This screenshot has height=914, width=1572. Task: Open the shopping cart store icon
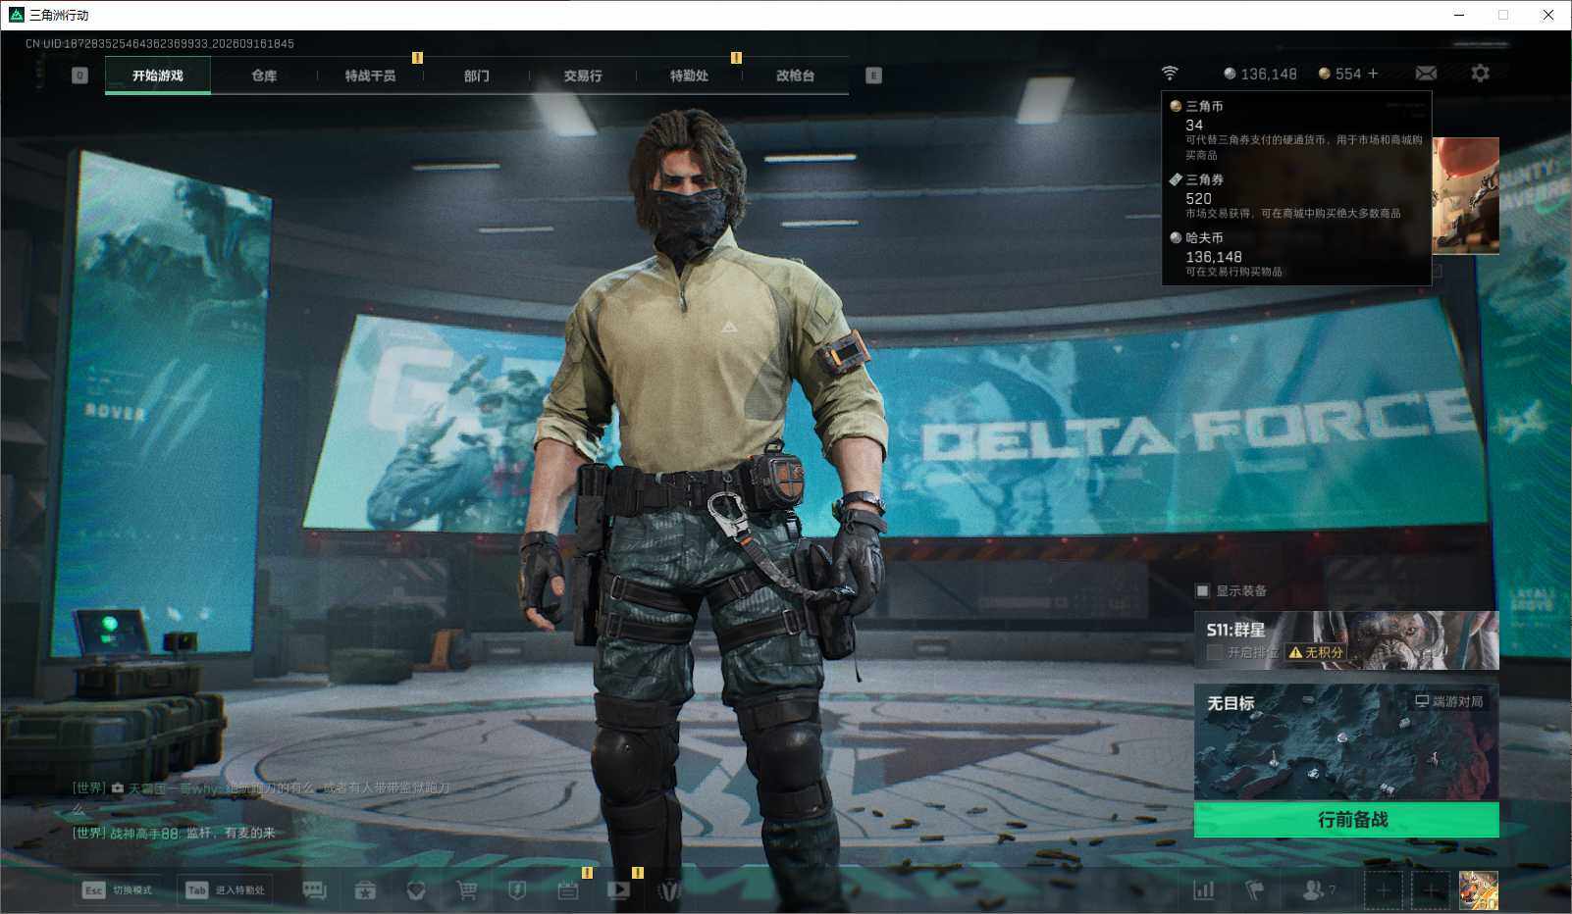[x=467, y=890]
